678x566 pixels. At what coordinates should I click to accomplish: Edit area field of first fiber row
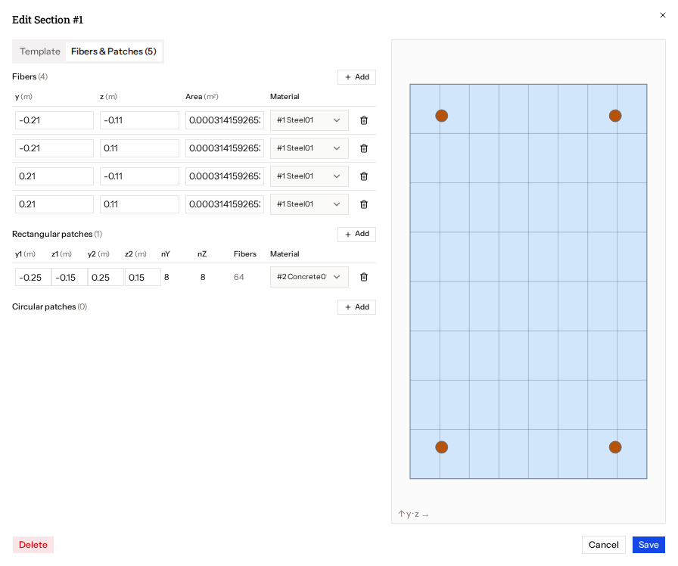click(225, 120)
